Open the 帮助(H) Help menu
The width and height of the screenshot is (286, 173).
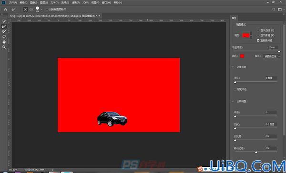pyautogui.click(x=118, y=2)
